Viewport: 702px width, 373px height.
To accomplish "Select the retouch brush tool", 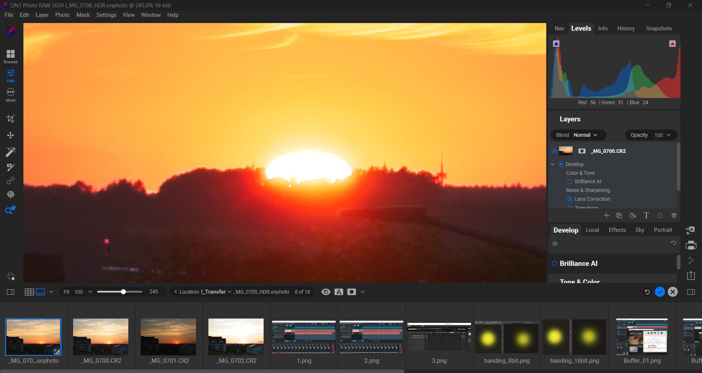I will coord(11,167).
